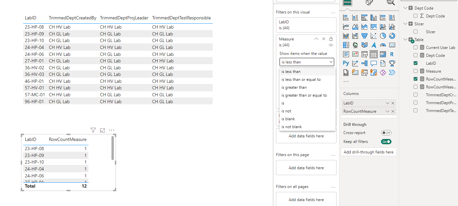Choose 'is greater than or equal to'

point(307,95)
